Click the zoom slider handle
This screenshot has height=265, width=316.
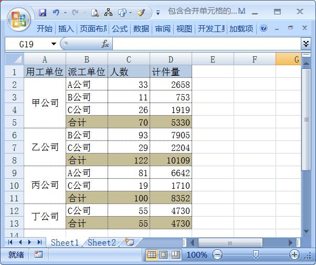[x=256, y=254]
